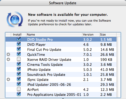This screenshot has height=99, width=126.
Task: Click the vertical scrollbar of the update list
Action: pyautogui.click(x=118, y=67)
